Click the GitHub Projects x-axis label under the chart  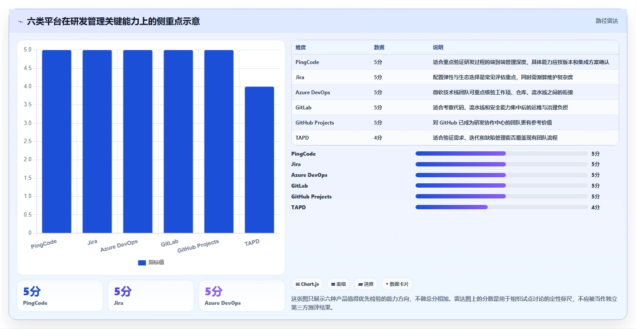(198, 246)
